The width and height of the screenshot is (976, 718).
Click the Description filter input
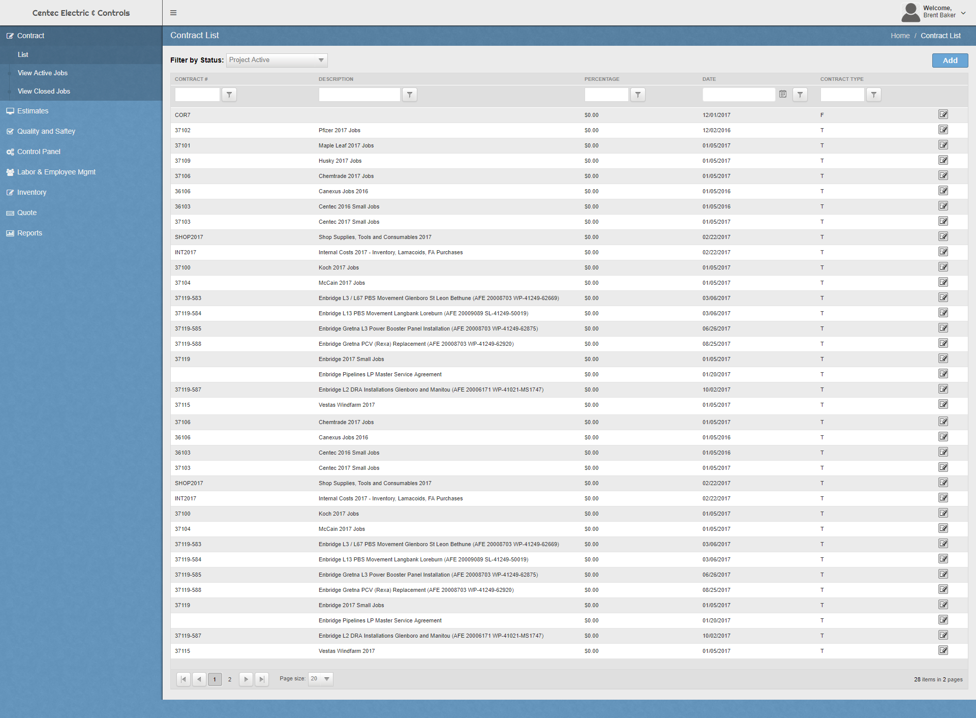point(359,95)
